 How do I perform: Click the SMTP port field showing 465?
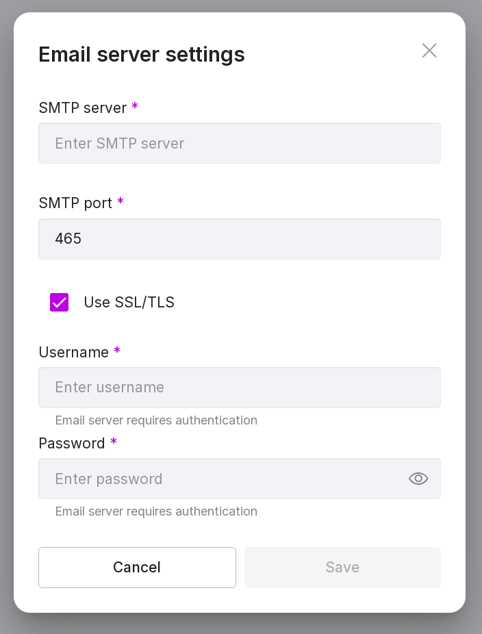click(x=240, y=239)
